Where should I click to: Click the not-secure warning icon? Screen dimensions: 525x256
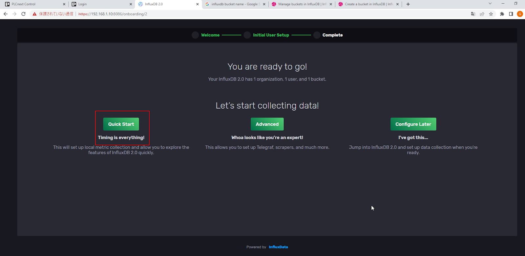click(x=34, y=14)
